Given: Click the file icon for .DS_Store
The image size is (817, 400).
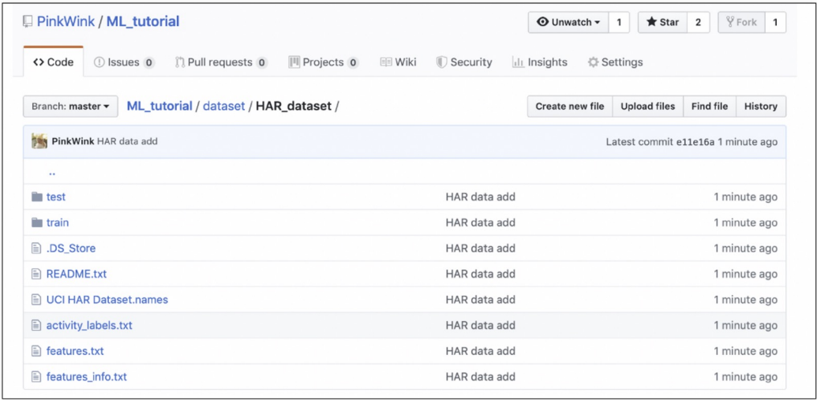Looking at the screenshot, I should coord(36,249).
